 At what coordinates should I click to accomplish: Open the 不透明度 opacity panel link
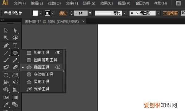[x=170, y=13]
